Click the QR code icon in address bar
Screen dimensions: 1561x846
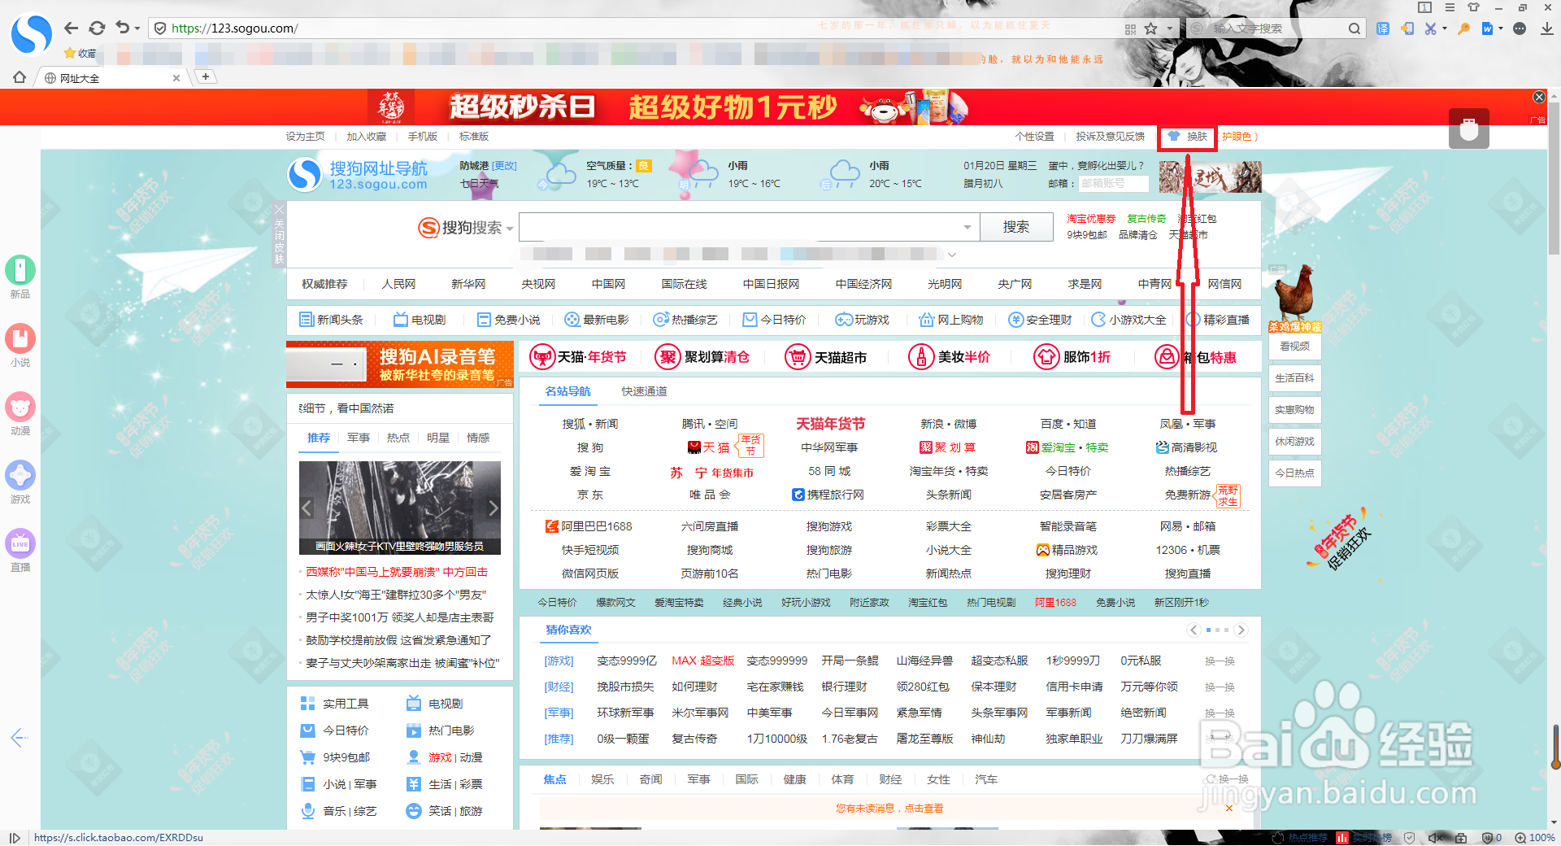coord(1130,28)
